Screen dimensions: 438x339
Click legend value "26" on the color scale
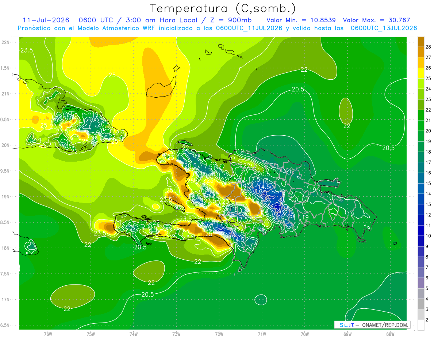pos(429,68)
